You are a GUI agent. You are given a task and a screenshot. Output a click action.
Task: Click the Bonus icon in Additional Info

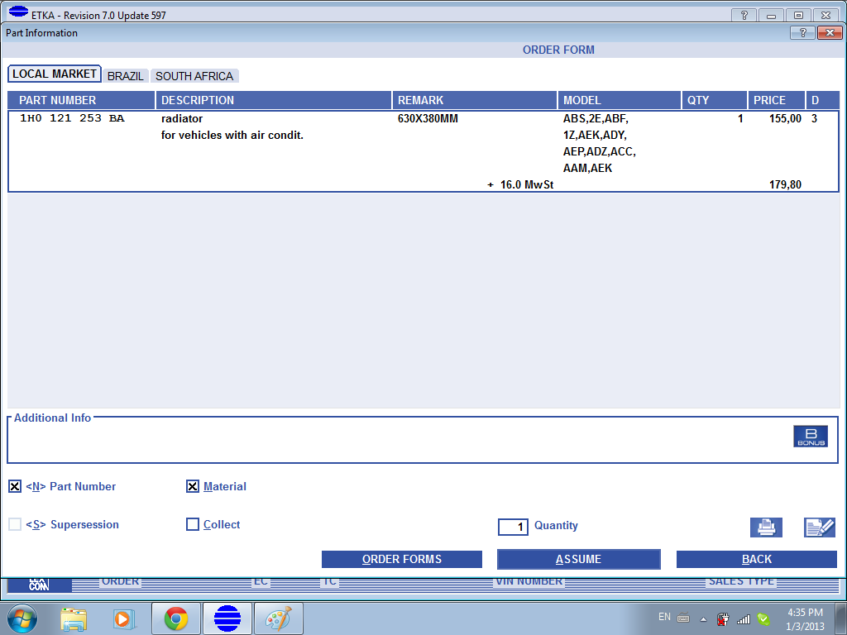click(810, 437)
